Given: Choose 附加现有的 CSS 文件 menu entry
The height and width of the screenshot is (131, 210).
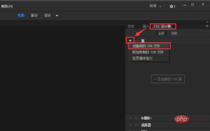Looking at the screenshot, I should point(149,52).
